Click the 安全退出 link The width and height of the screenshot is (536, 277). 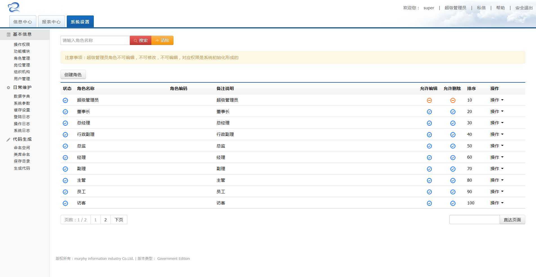524,8
